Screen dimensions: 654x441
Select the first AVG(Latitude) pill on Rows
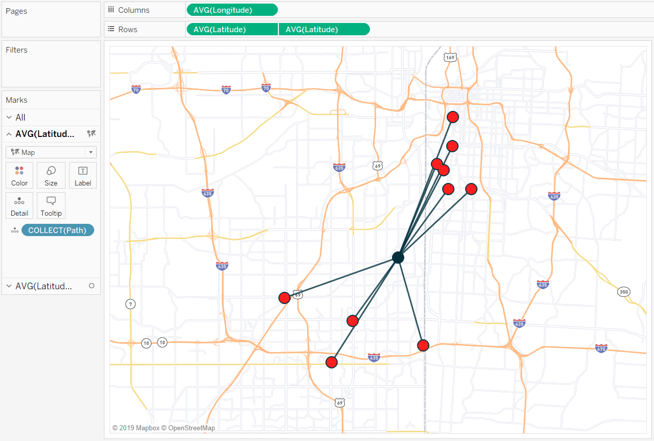232,29
